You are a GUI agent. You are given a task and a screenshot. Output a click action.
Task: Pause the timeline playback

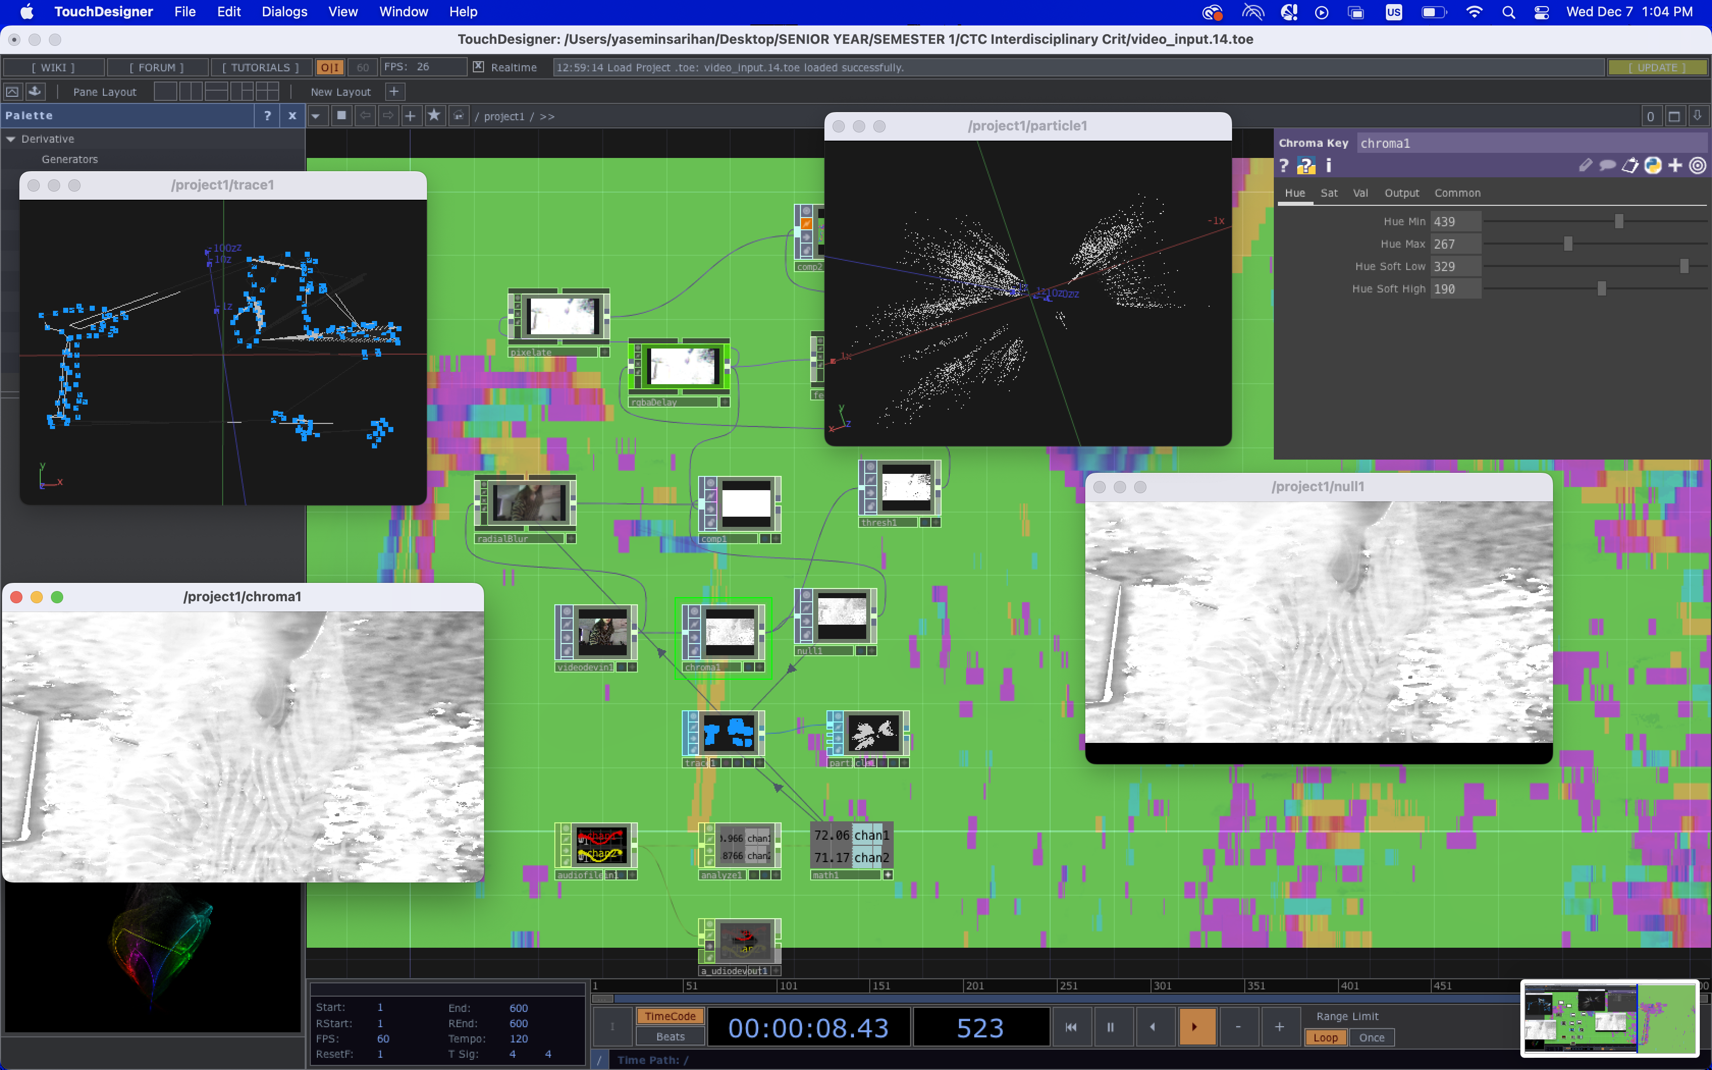tap(1110, 1027)
